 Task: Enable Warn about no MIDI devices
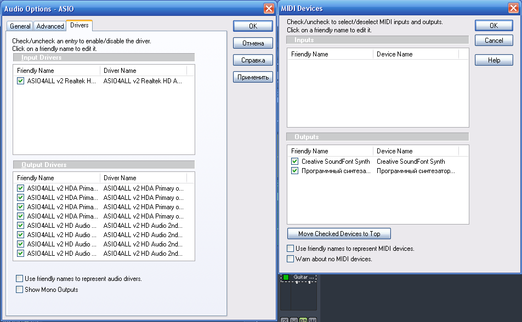tap(290, 259)
